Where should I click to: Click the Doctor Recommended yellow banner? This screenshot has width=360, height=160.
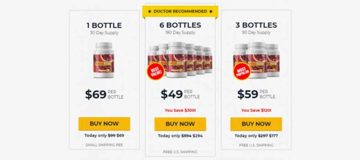coord(180,11)
